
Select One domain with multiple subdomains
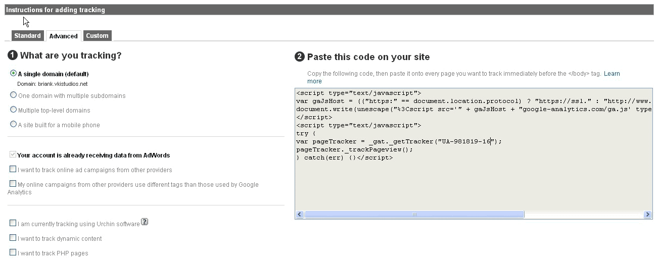click(x=13, y=95)
